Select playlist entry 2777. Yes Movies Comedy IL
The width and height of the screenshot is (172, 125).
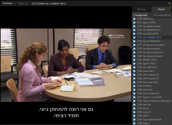tap(152, 45)
